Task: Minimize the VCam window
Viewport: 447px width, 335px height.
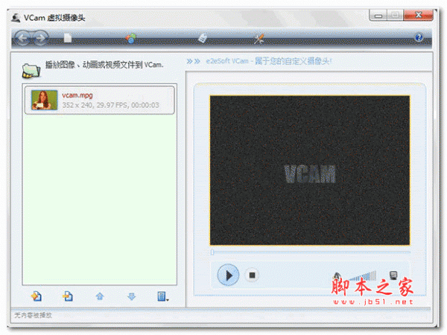Action: click(x=378, y=16)
